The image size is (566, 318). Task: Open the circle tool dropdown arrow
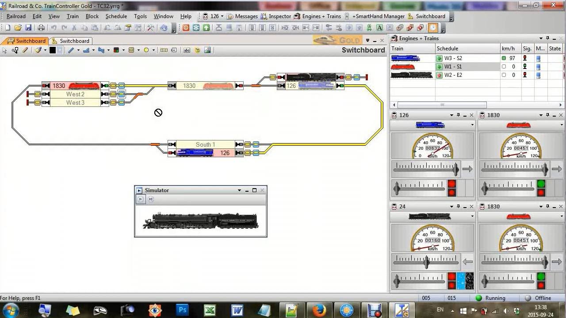pyautogui.click(x=153, y=50)
